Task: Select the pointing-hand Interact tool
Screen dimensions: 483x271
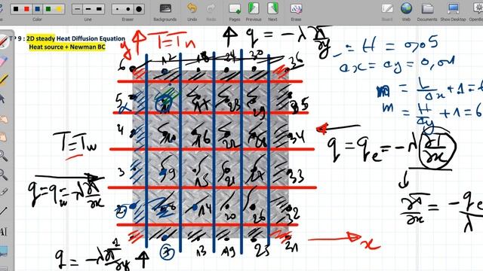Action: (4, 119)
